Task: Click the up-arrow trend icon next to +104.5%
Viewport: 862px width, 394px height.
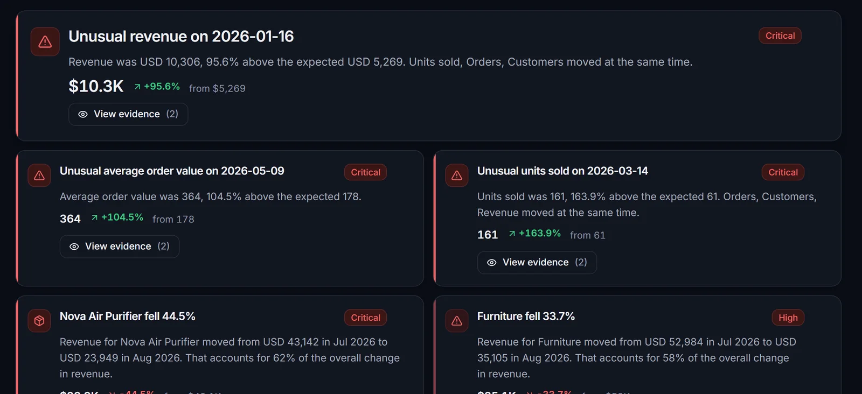Action: [95, 217]
